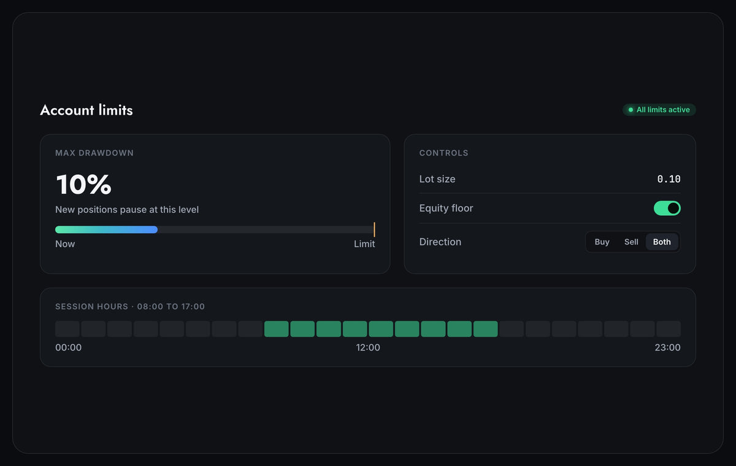Viewport: 736px width, 466px height.
Task: Click the CONTROLS panel heading
Action: (444, 153)
